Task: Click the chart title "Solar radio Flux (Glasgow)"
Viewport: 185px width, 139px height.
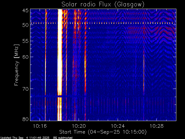Action: [103, 4]
